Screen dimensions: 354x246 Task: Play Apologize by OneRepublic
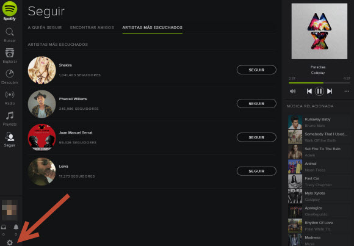(318, 211)
